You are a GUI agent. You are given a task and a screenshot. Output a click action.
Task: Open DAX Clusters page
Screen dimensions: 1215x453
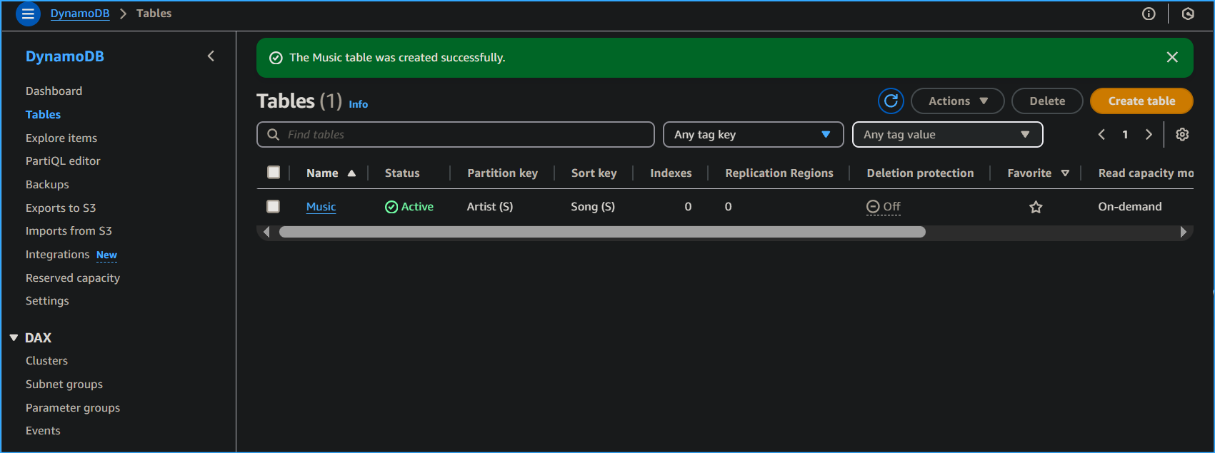point(46,361)
